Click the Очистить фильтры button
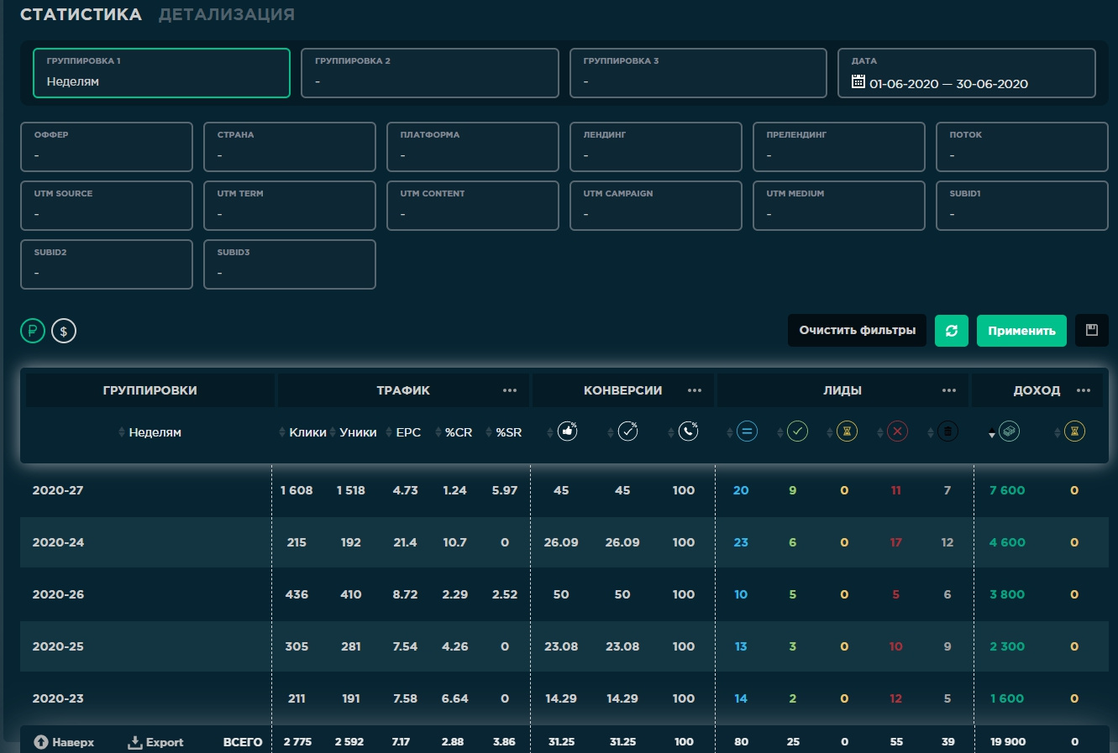Screen dimensions: 1118x753 pos(858,331)
